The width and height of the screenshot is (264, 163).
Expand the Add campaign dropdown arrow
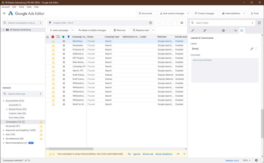pos(72,30)
